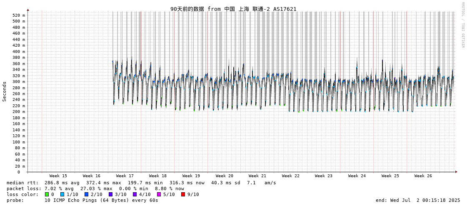Click the Week 22 axis label
The width and height of the screenshot is (467, 206).
(291, 176)
